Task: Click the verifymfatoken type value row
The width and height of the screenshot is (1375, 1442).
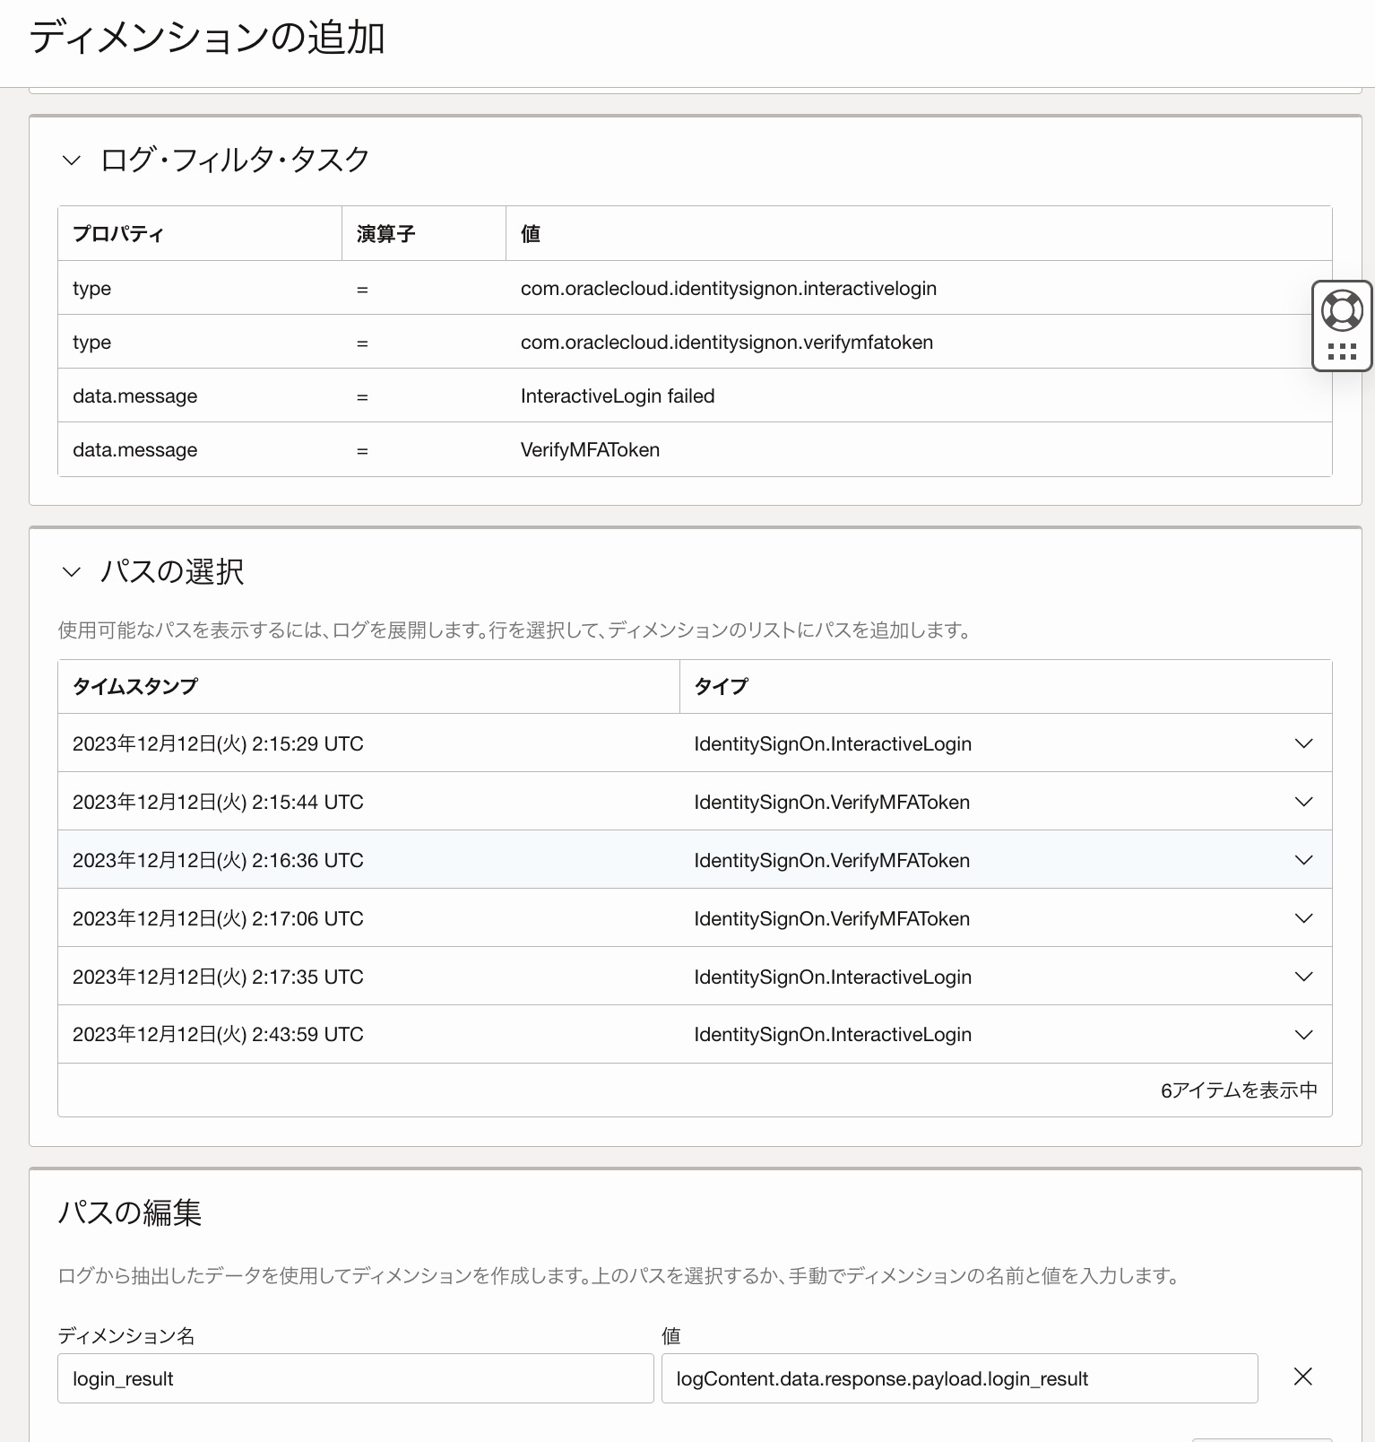Action: click(x=726, y=343)
